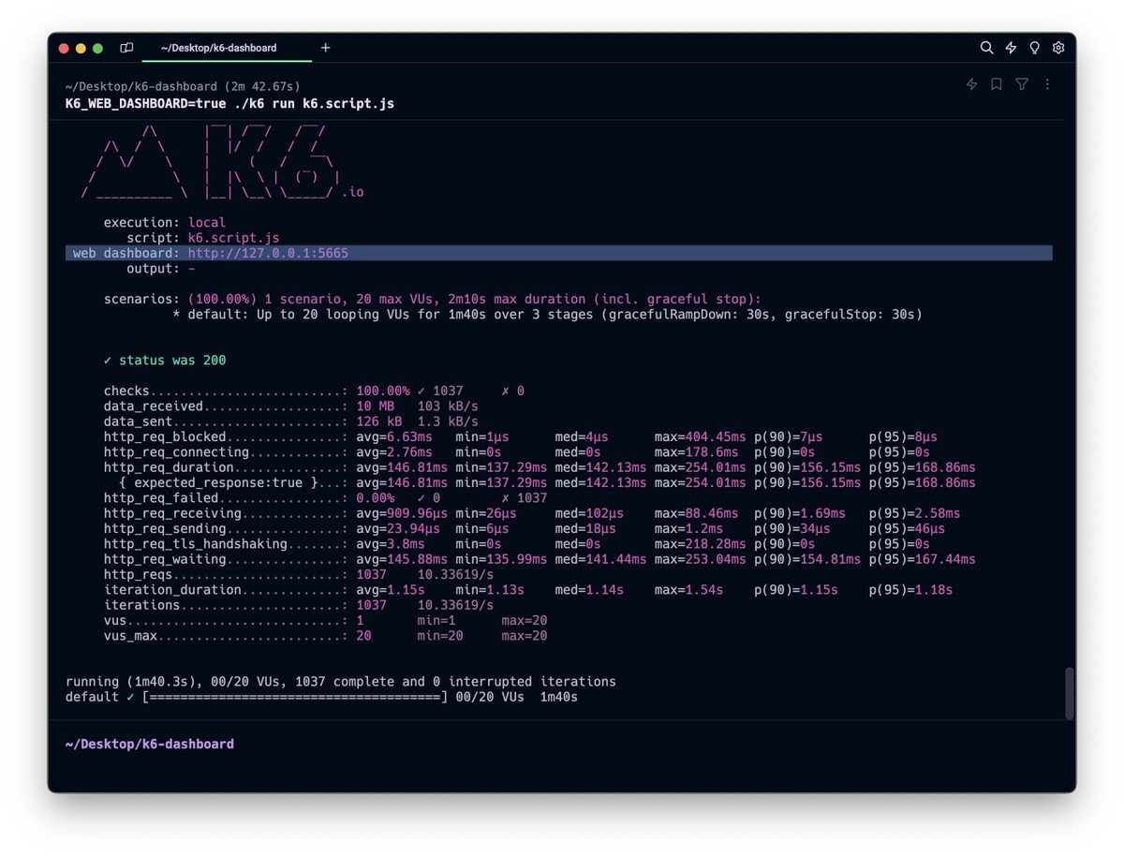Image resolution: width=1124 pixels, height=856 pixels.
Task: Open the web dashboard link http://127.0.0.1:5665
Action: [x=269, y=253]
